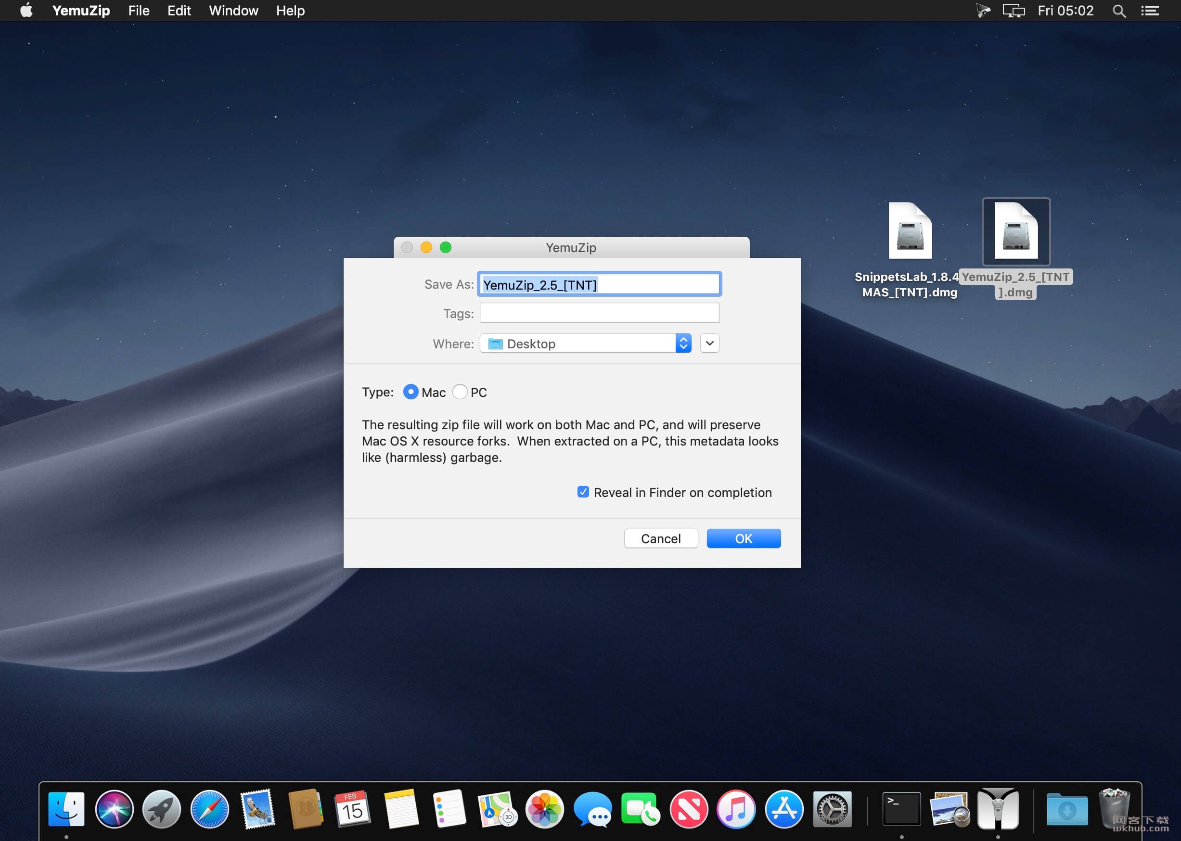1181x841 pixels.
Task: Open System Preferences gear in Dock
Action: [832, 809]
